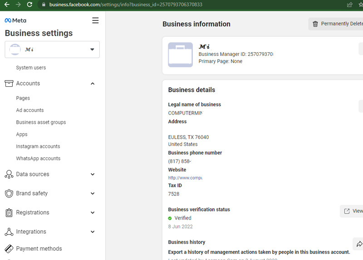Image resolution: width=363 pixels, height=260 pixels.
Task: Click the Meta logo
Action: pyautogui.click(x=15, y=20)
